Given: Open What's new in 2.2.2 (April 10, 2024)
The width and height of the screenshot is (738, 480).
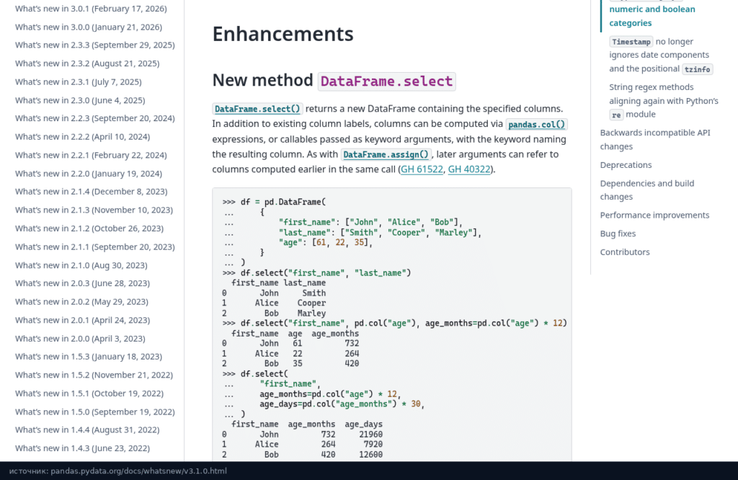Looking at the screenshot, I should click(82, 136).
